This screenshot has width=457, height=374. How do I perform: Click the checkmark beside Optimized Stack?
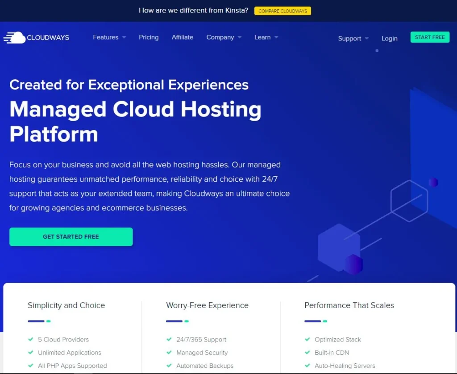(307, 339)
